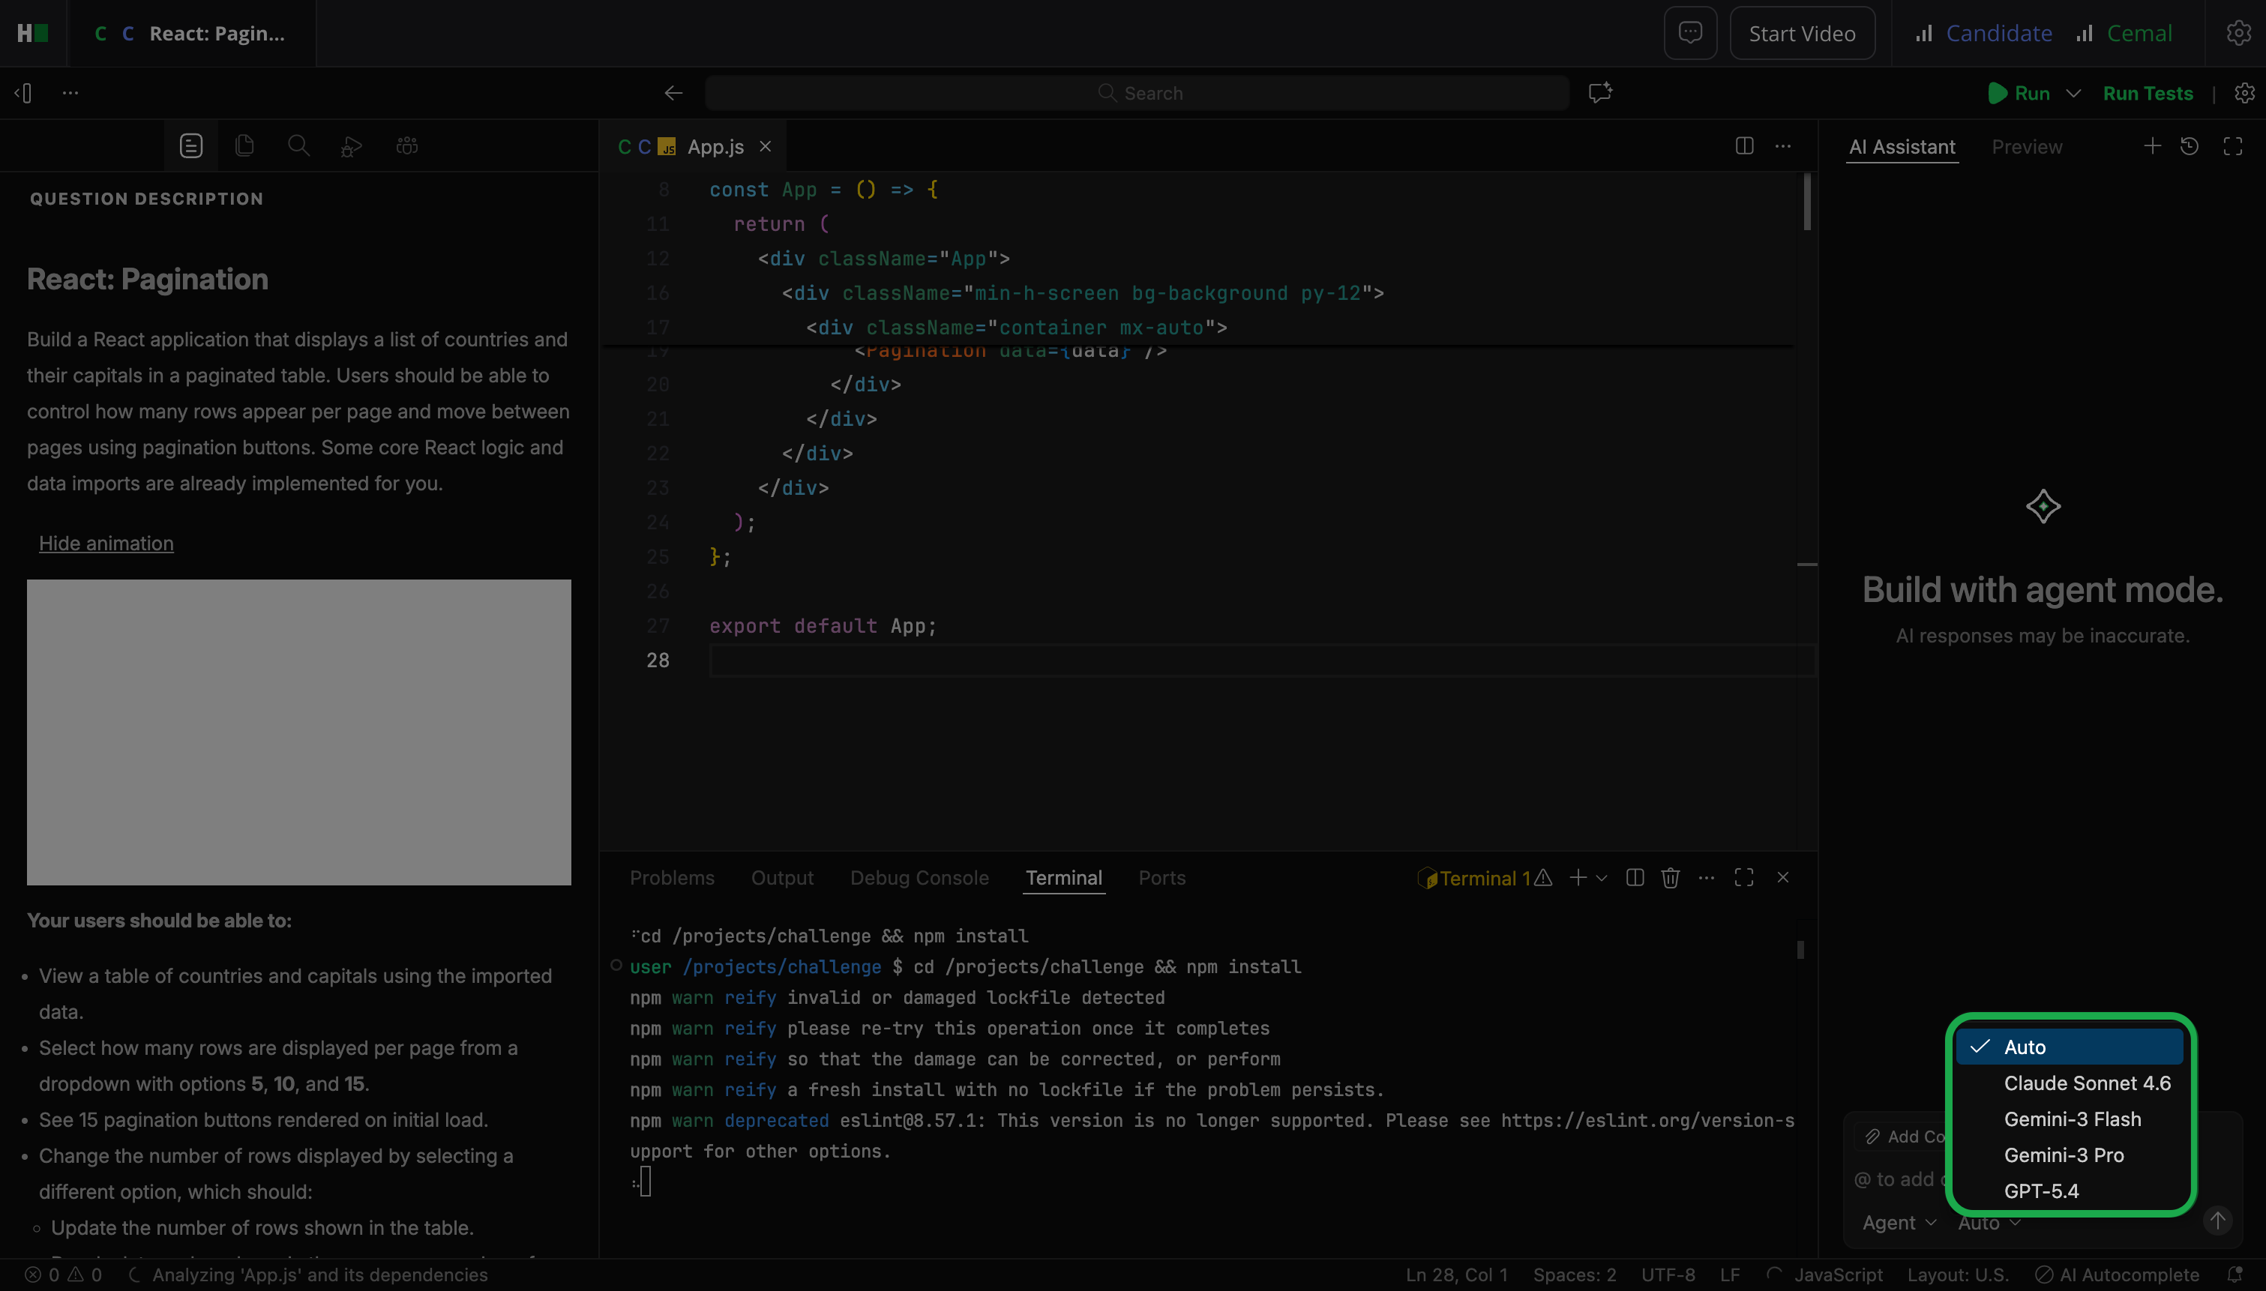
Task: Choose Claude Sonnet 4.6 from model list
Action: click(2087, 1083)
